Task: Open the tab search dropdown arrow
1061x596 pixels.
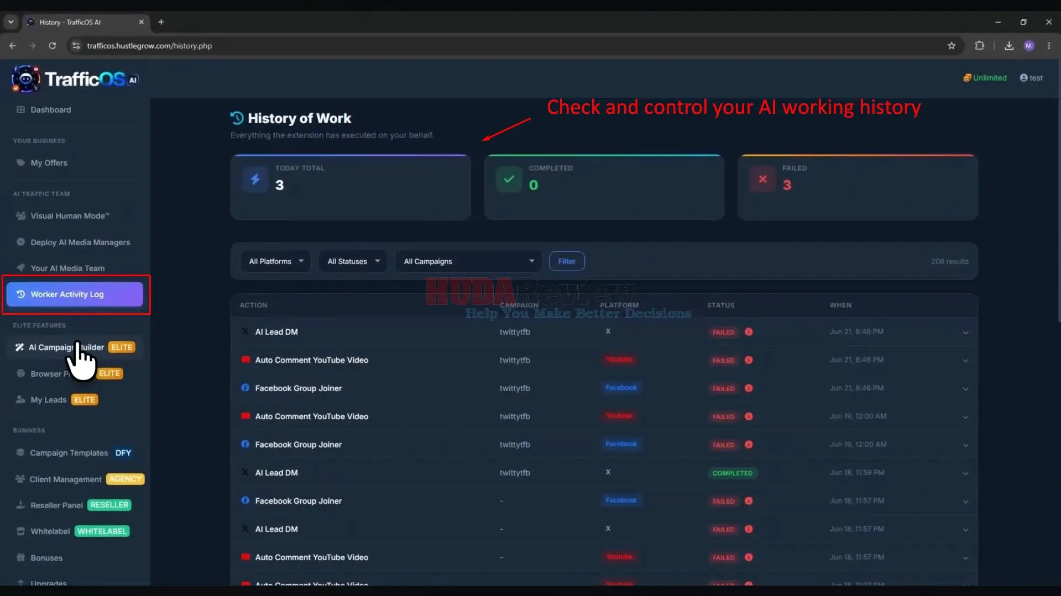Action: tap(11, 22)
